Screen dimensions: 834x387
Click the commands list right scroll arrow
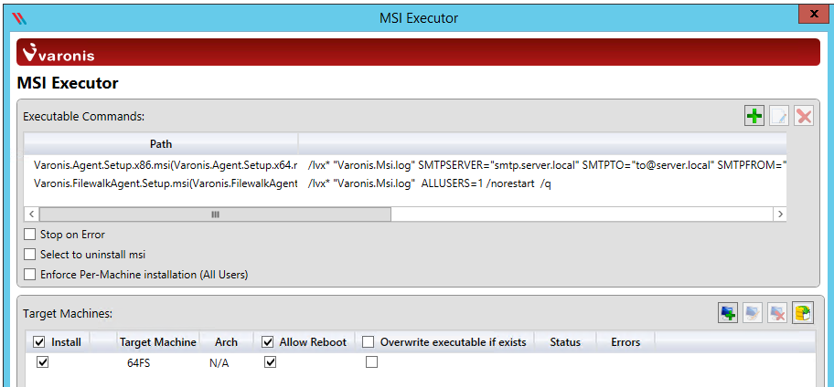780,214
